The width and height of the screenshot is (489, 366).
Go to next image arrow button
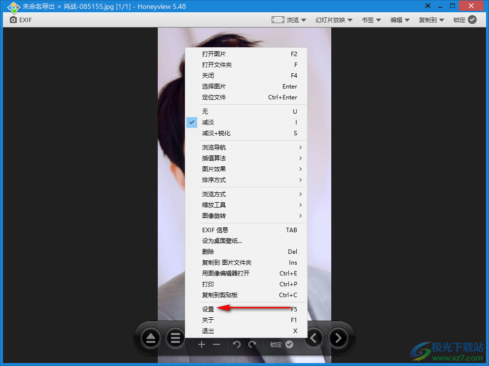point(338,338)
